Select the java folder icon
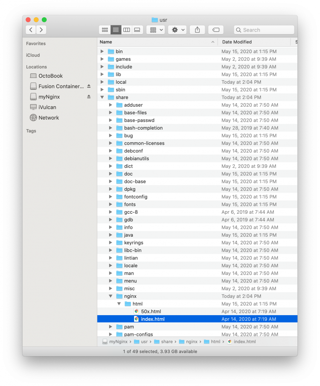Screen dimensions: 320x386 (119, 235)
